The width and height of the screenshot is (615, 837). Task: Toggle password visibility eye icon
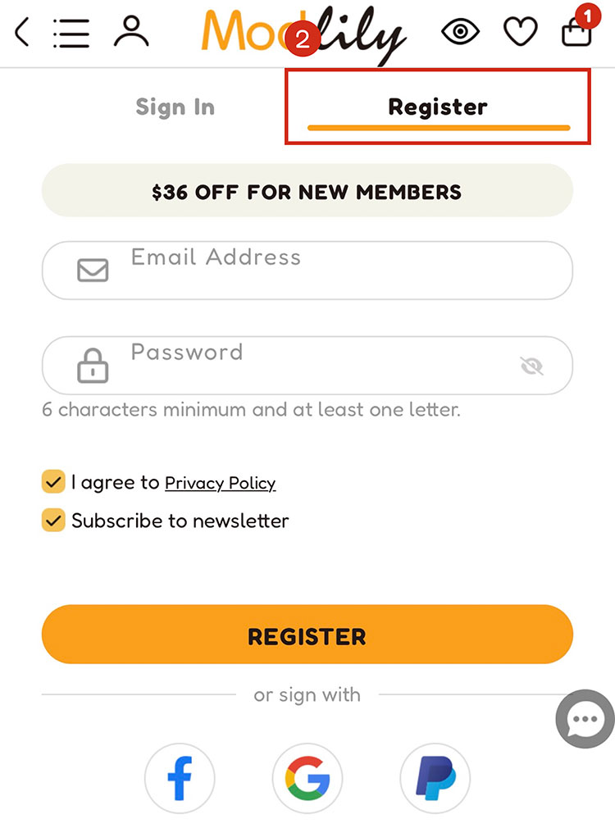pos(532,366)
